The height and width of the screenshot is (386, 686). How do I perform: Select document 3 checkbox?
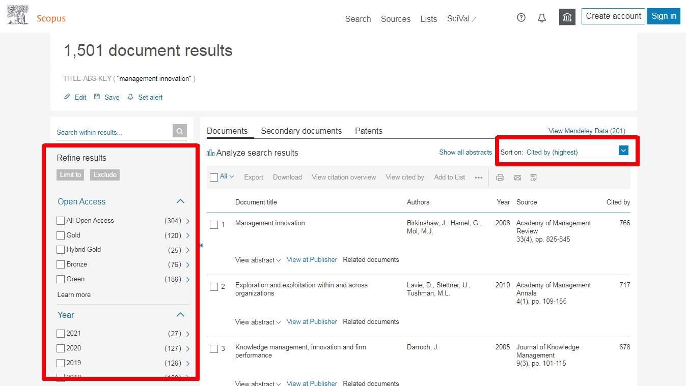click(x=214, y=349)
